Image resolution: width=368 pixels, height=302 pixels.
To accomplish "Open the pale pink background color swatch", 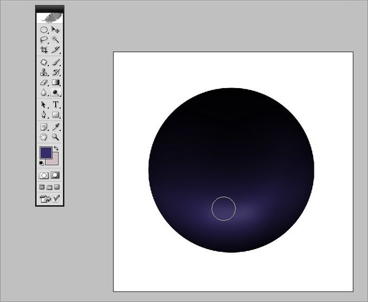I will coord(55,161).
